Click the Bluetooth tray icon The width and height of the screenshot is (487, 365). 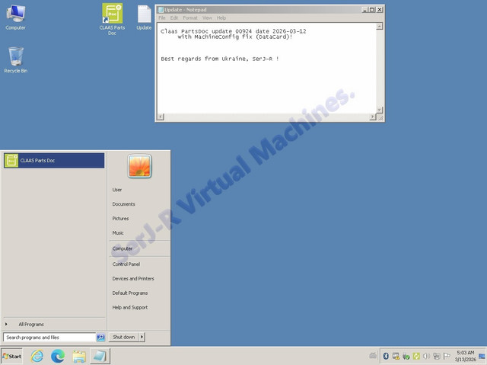(x=386, y=356)
